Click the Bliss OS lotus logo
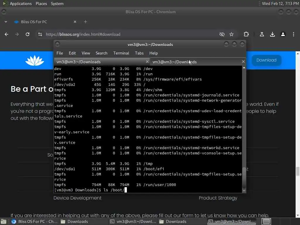The height and width of the screenshot is (225, 300). point(35,60)
